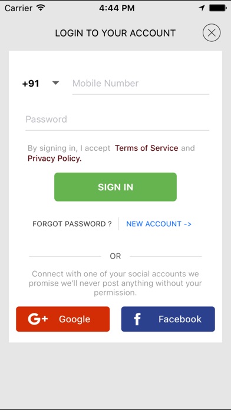Tap the Google plus logo icon
The height and width of the screenshot is (410, 231).
coord(38,319)
